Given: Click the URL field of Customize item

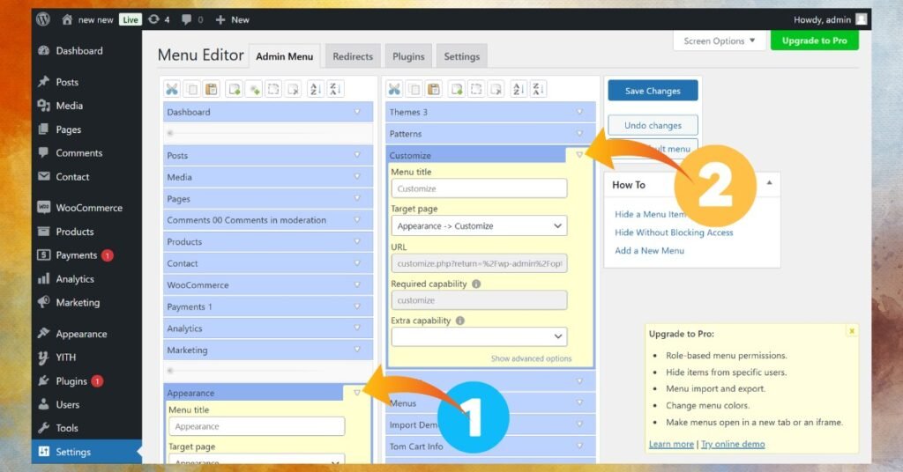Looking at the screenshot, I should pos(479,263).
